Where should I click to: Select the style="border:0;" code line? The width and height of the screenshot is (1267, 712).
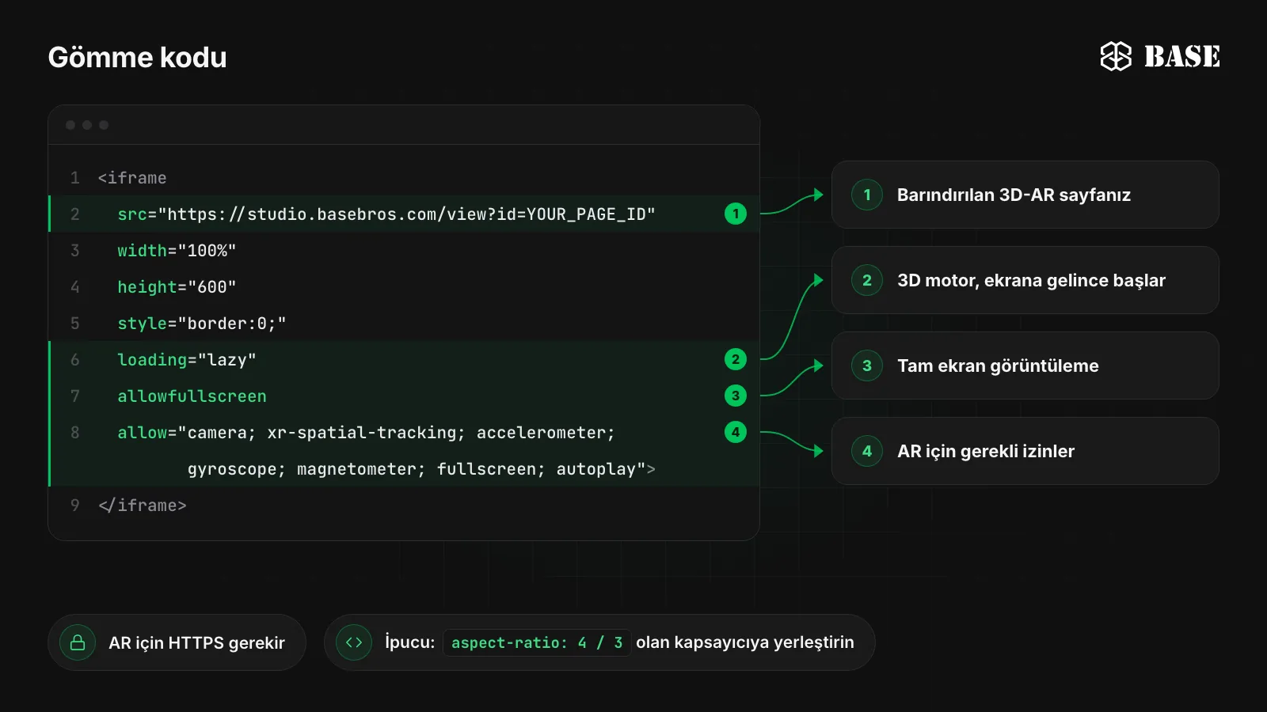point(404,323)
